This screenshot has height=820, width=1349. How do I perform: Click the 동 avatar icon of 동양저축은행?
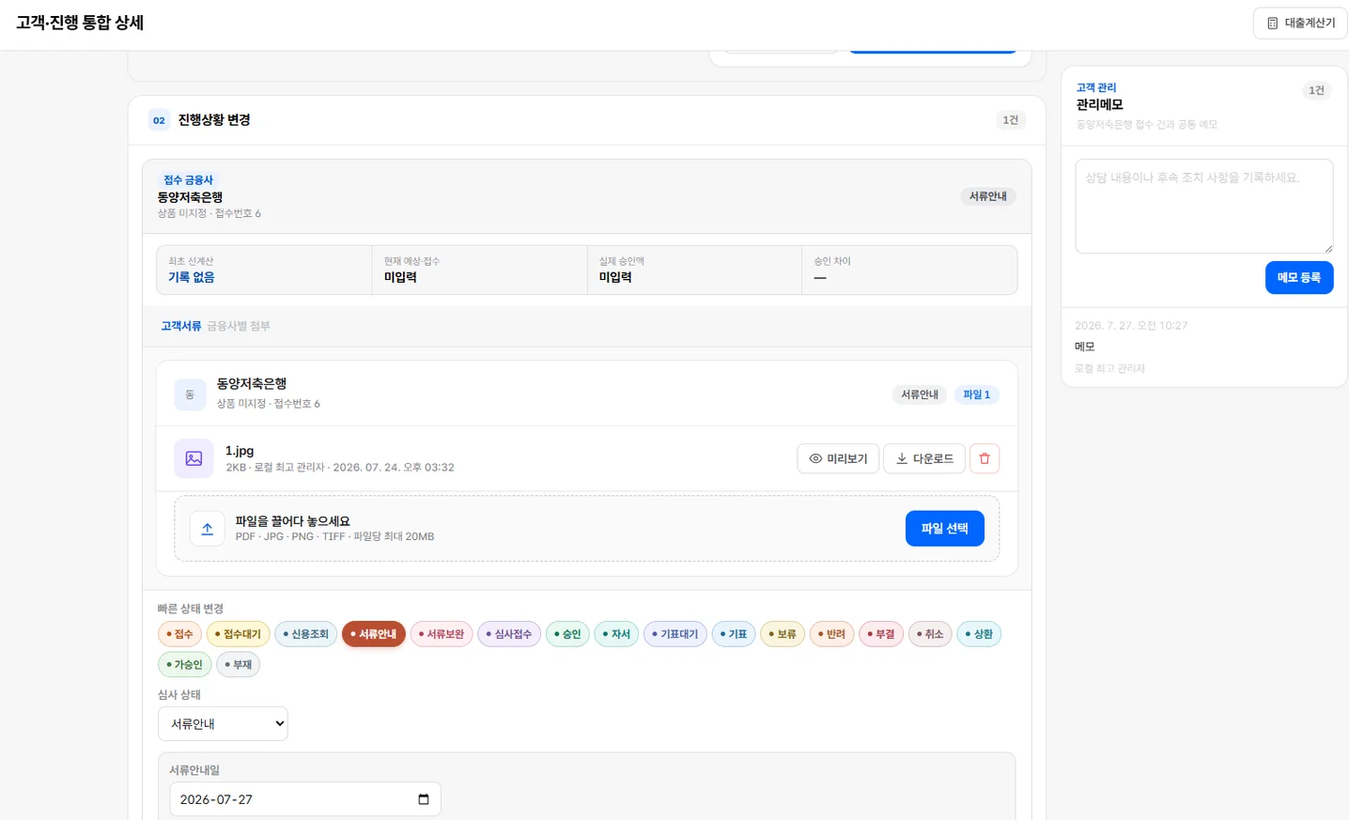point(190,395)
